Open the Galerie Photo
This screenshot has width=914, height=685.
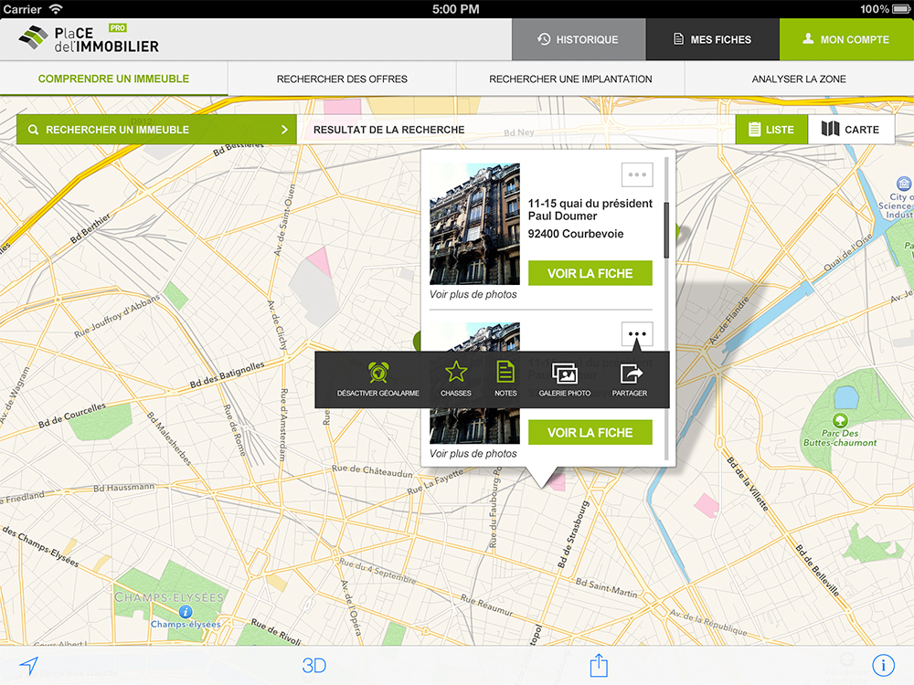564,374
